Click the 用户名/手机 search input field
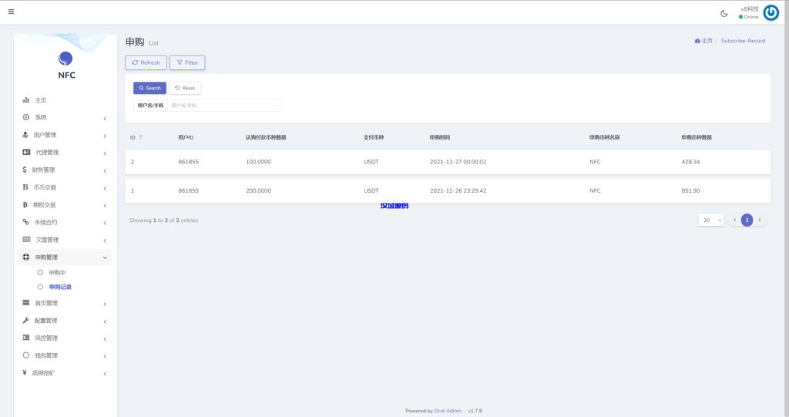789x417 pixels. pos(224,105)
